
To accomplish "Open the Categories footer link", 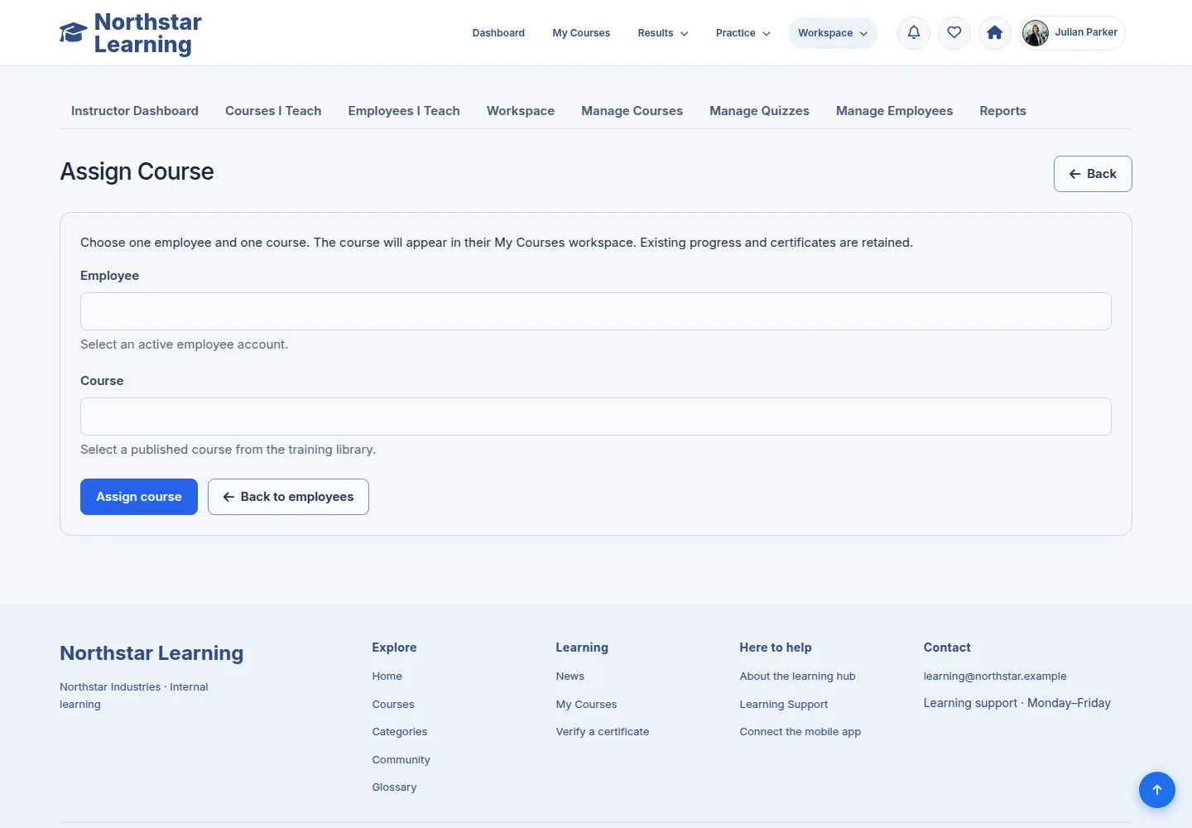I will tap(400, 732).
